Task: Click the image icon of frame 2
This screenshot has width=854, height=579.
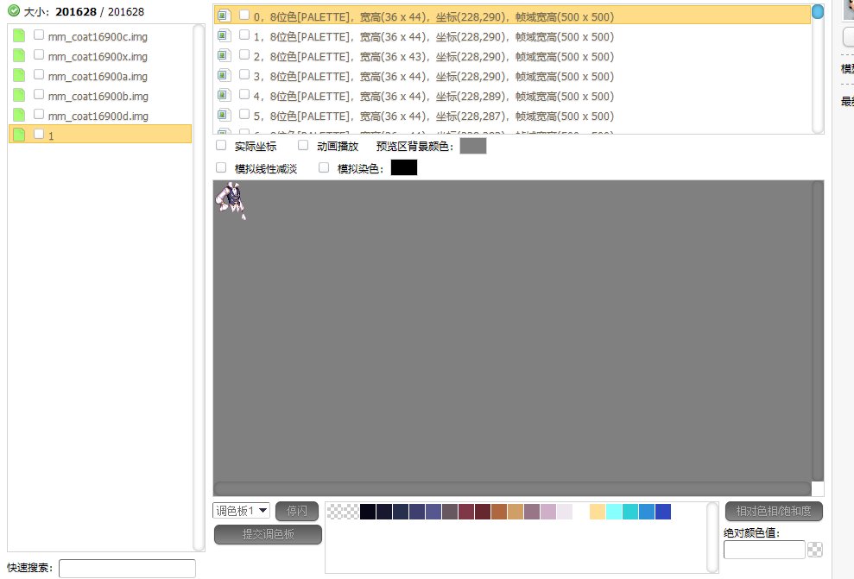Action: (x=224, y=55)
